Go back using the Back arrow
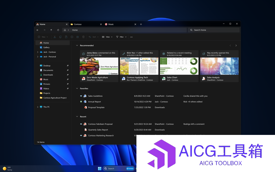The width and height of the screenshot is (275, 172). point(38,30)
